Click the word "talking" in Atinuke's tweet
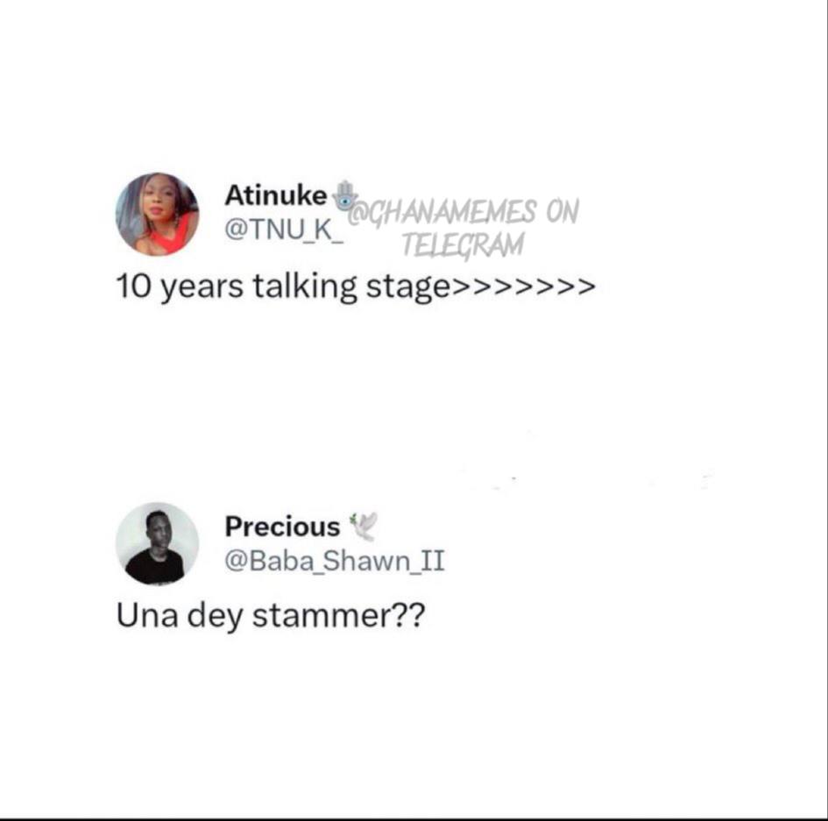Image resolution: width=828 pixels, height=821 pixels. (x=305, y=287)
